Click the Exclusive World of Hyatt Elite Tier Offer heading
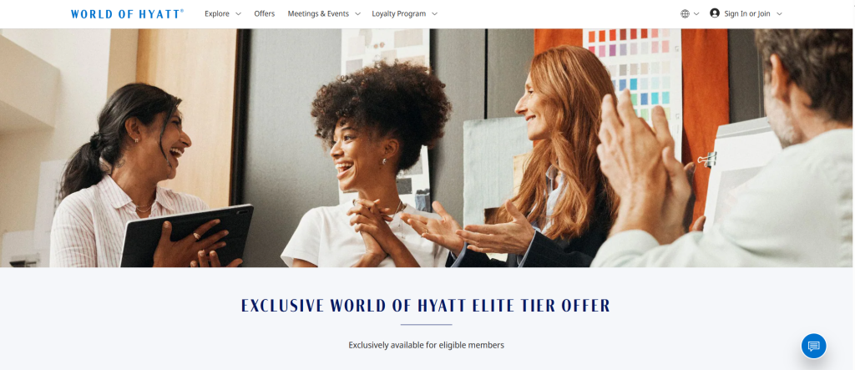Viewport: 855px width, 370px height. [x=426, y=306]
